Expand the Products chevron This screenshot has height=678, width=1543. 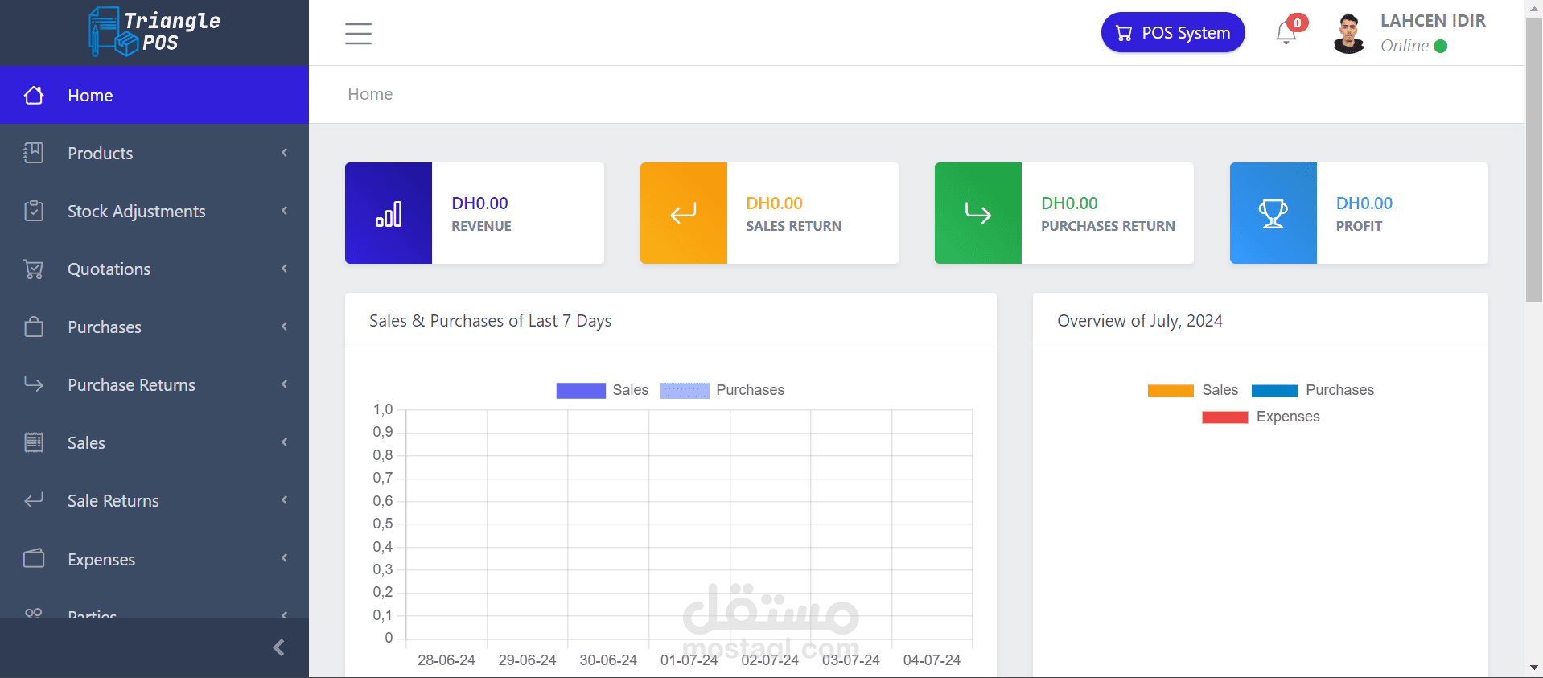pyautogui.click(x=284, y=153)
